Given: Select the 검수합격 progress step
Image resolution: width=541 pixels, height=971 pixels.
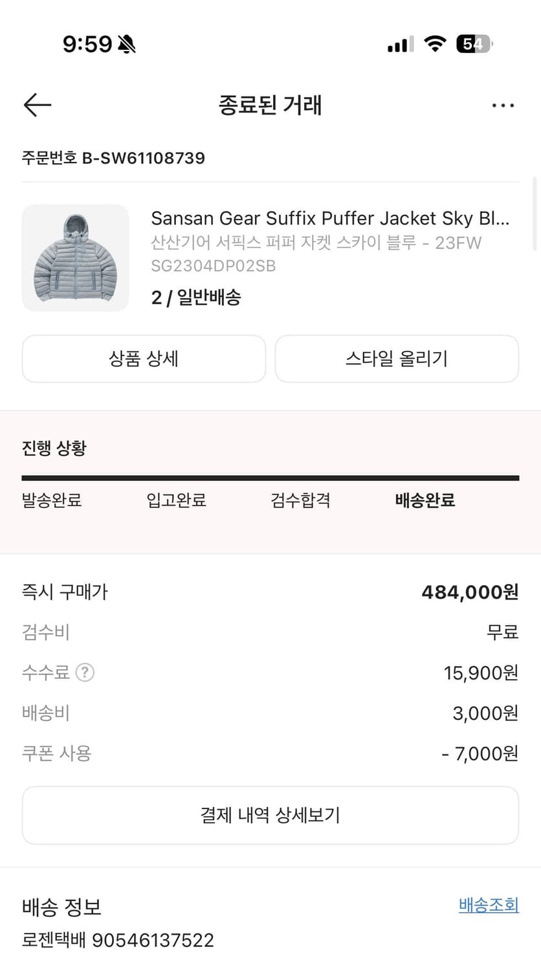Looking at the screenshot, I should pyautogui.click(x=300, y=500).
